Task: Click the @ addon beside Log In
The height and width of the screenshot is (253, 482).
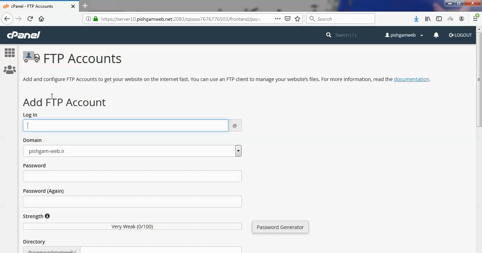Action: point(235,125)
